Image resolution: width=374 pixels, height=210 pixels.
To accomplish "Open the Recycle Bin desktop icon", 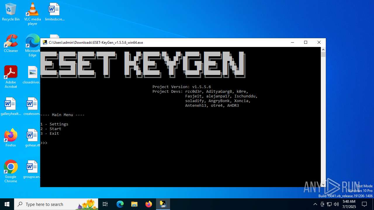I will (x=11, y=12).
